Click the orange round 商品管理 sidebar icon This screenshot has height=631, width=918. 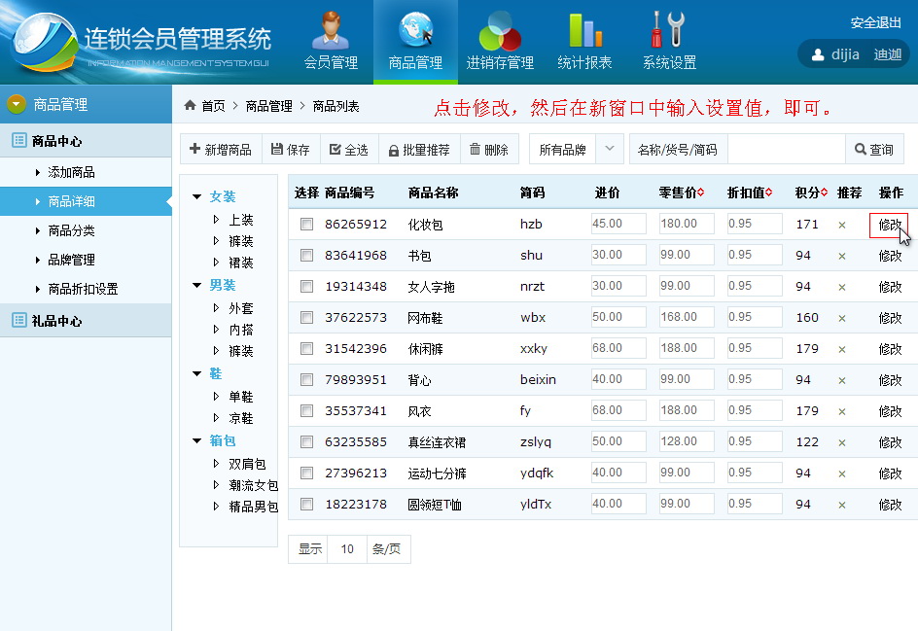[17, 104]
